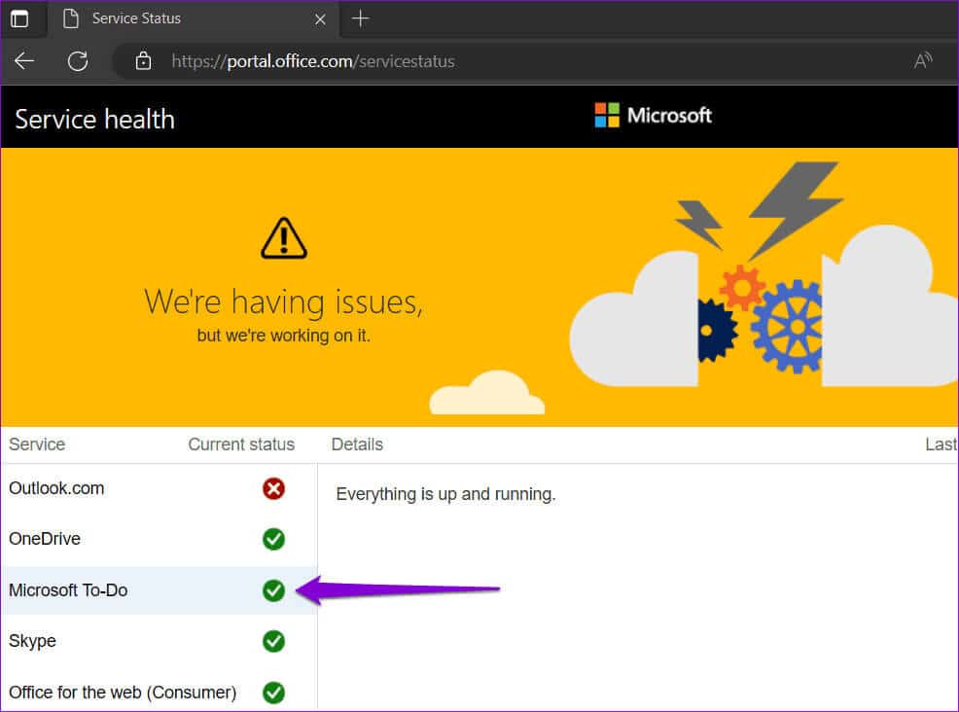Image resolution: width=959 pixels, height=712 pixels.
Task: Click Office for the web green check icon
Action: 273,693
